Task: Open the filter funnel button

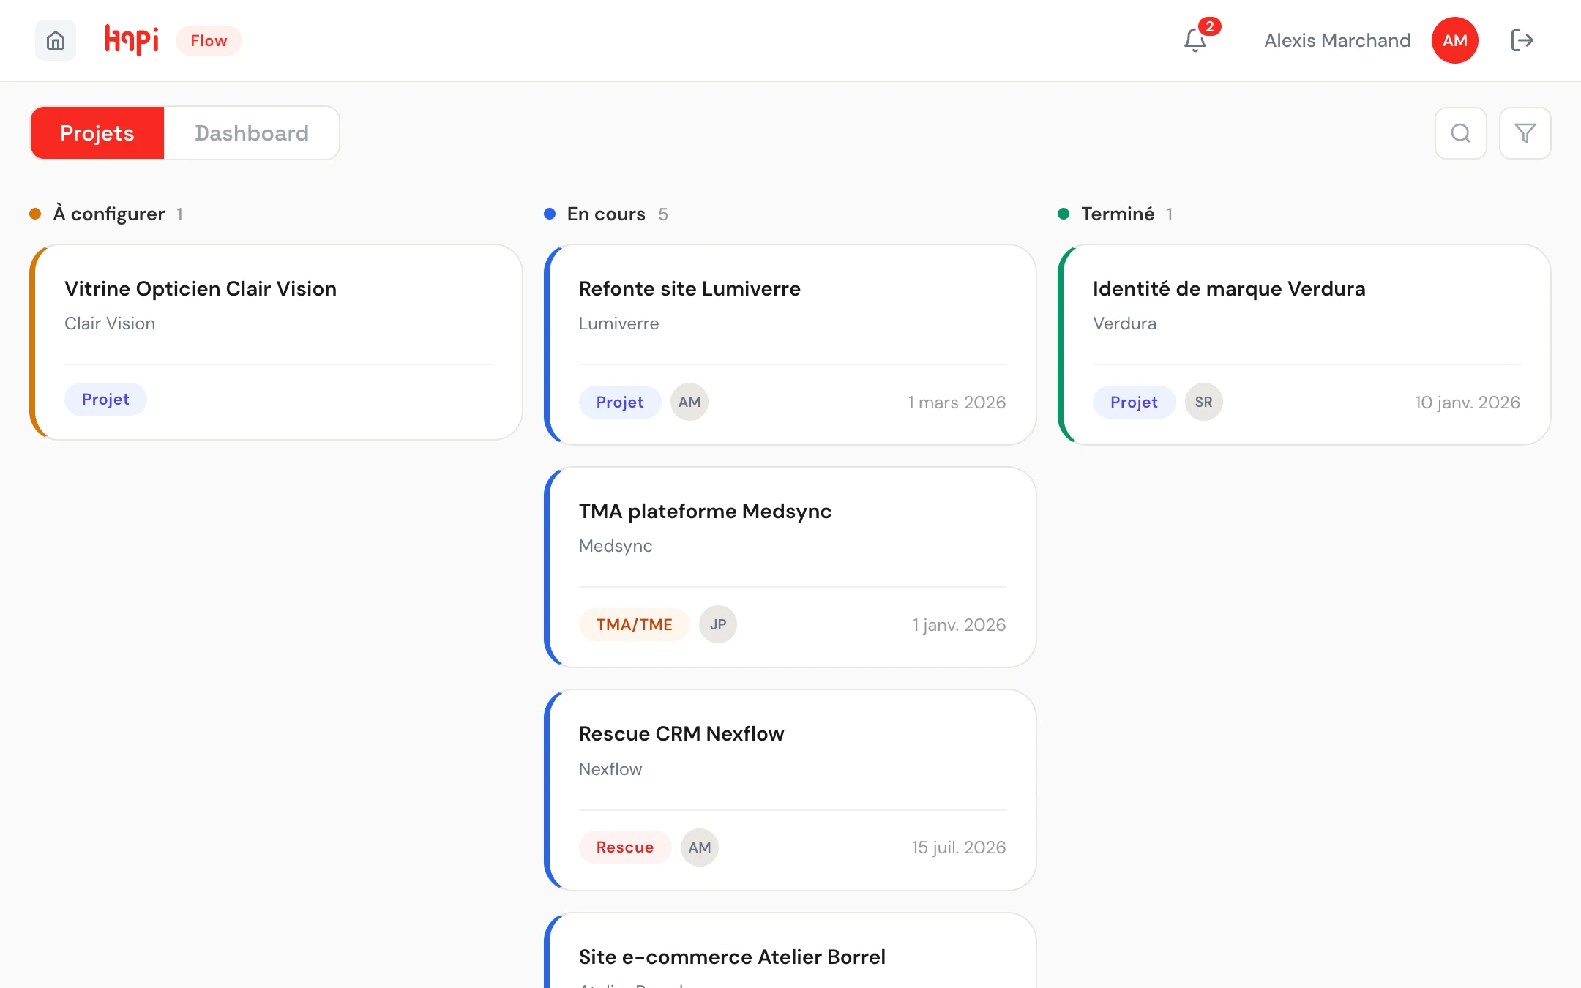Action: point(1525,133)
